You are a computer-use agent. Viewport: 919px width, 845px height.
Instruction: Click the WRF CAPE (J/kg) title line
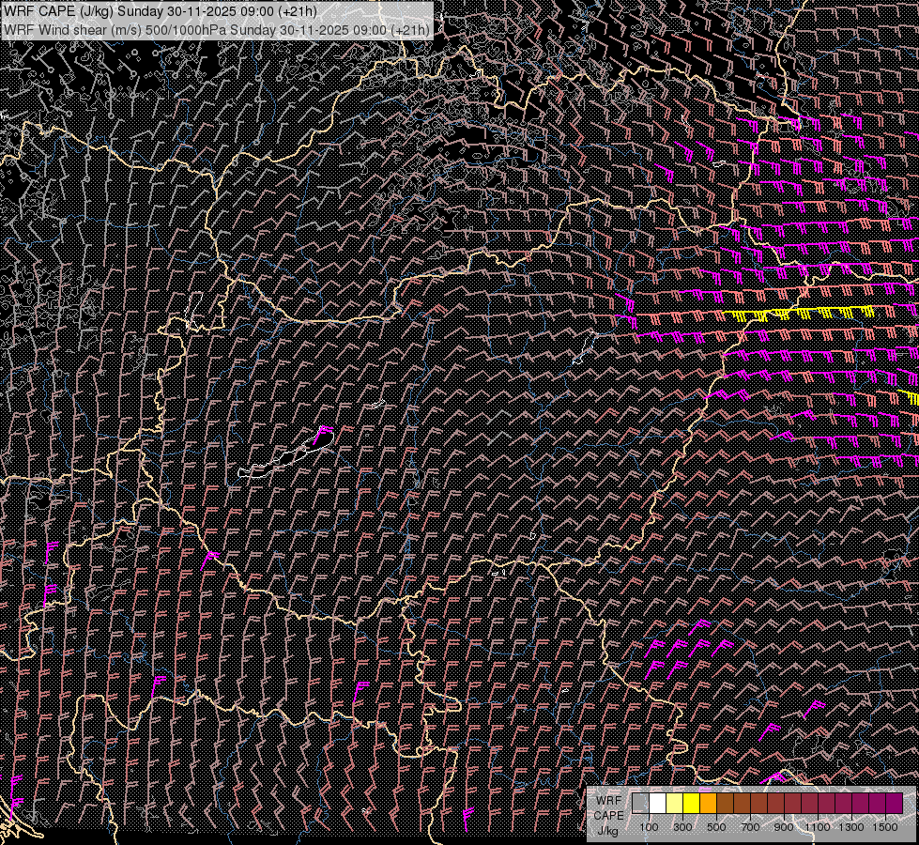pos(161,11)
